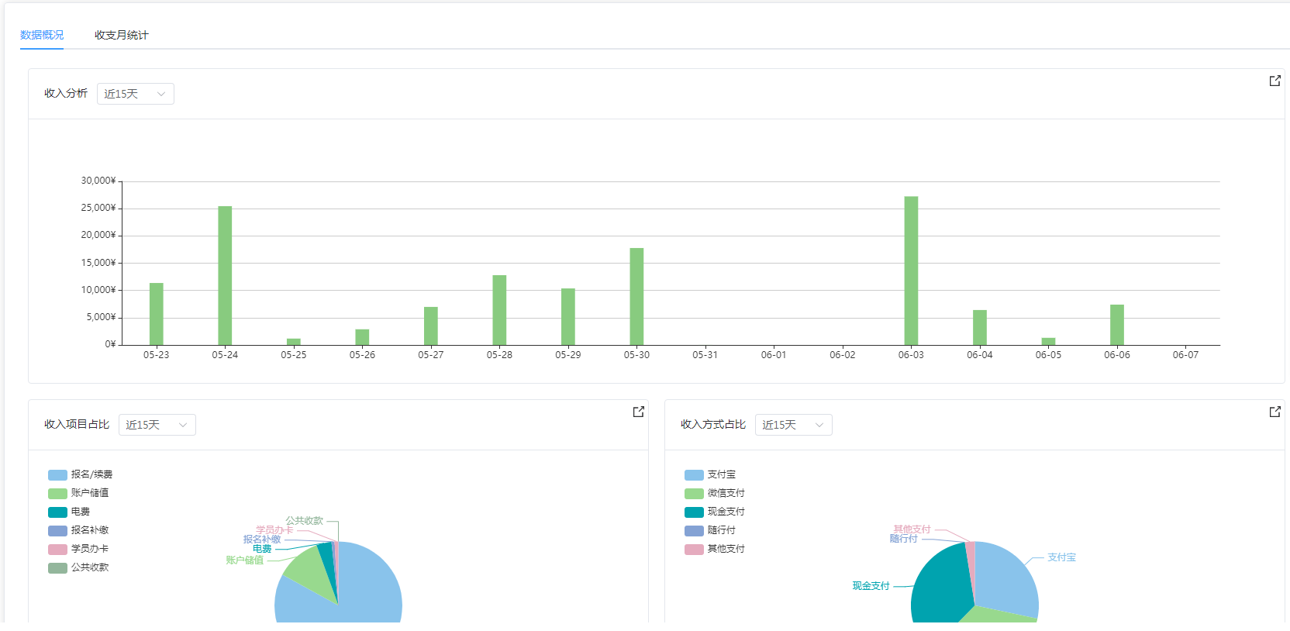
Task: Expand the 近15天 dropdown beside 收入分析
Action: 136,94
